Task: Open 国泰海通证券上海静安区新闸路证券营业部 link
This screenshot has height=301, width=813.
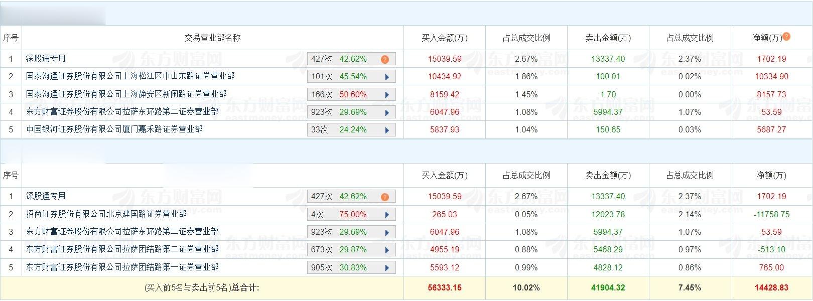Action: [x=126, y=94]
